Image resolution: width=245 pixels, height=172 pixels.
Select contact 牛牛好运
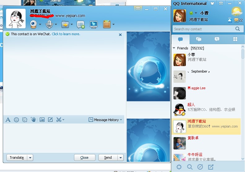point(206,157)
